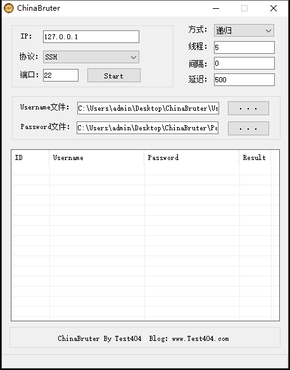Click the 延迟 delay field showing 500

click(244, 80)
